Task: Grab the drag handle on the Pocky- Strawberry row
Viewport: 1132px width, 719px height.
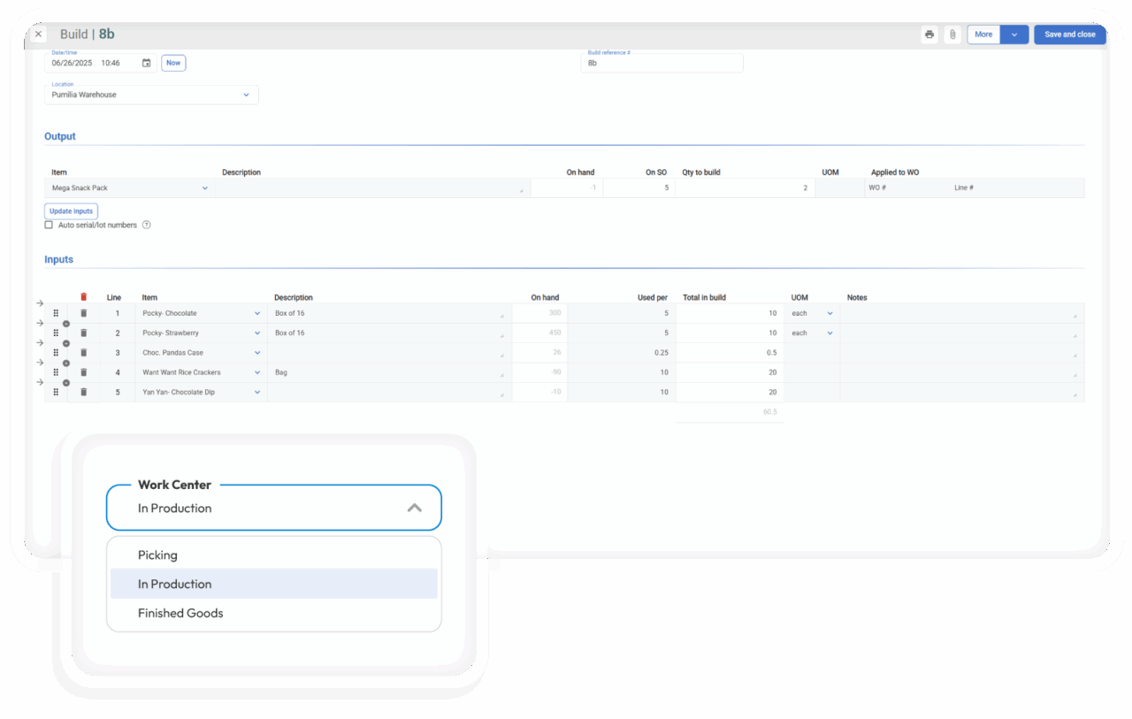Action: (x=55, y=333)
